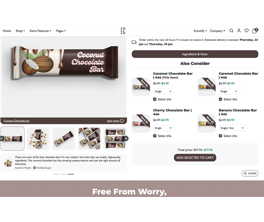Uncheck Select this for Banana Chocolate Bar
The height and width of the screenshot is (222, 264).
[220, 136]
